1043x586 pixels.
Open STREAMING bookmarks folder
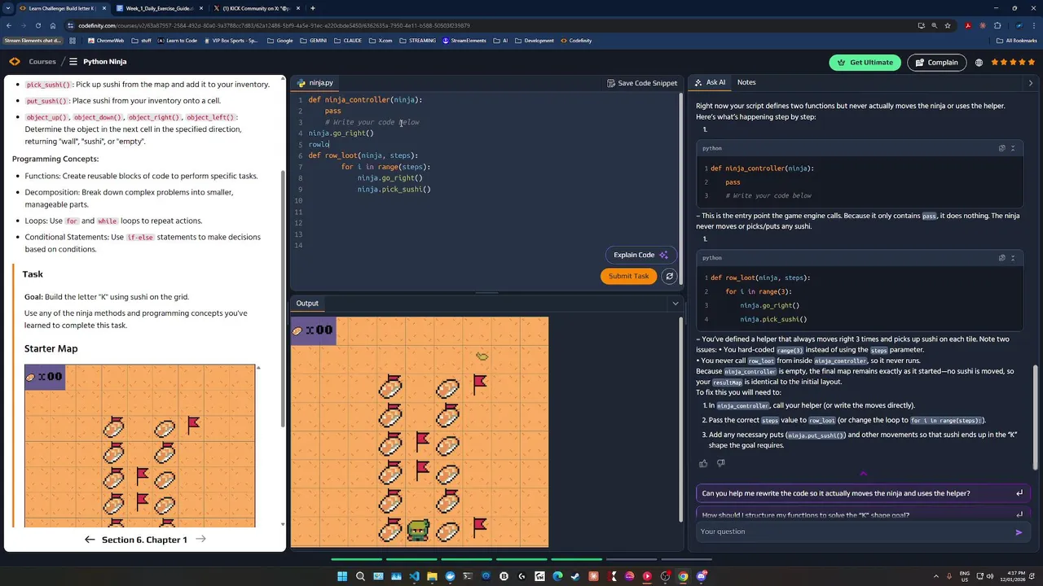tap(418, 41)
